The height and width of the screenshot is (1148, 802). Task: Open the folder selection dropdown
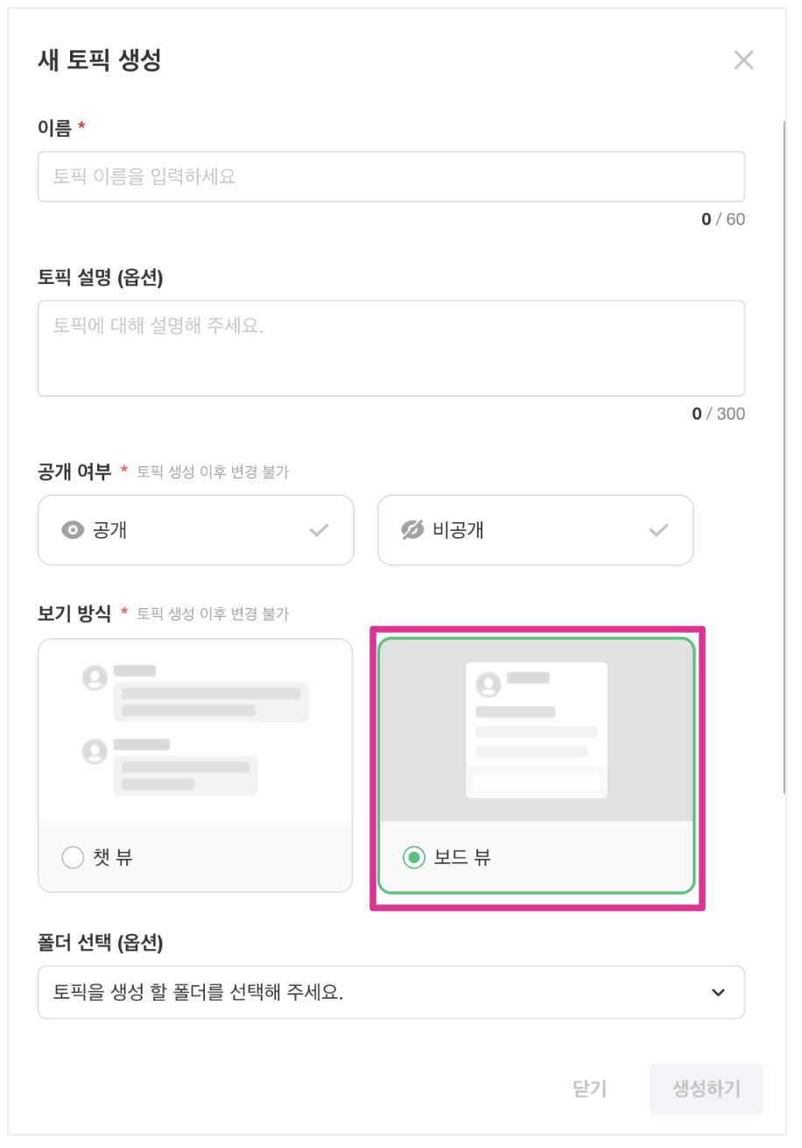click(x=390, y=992)
